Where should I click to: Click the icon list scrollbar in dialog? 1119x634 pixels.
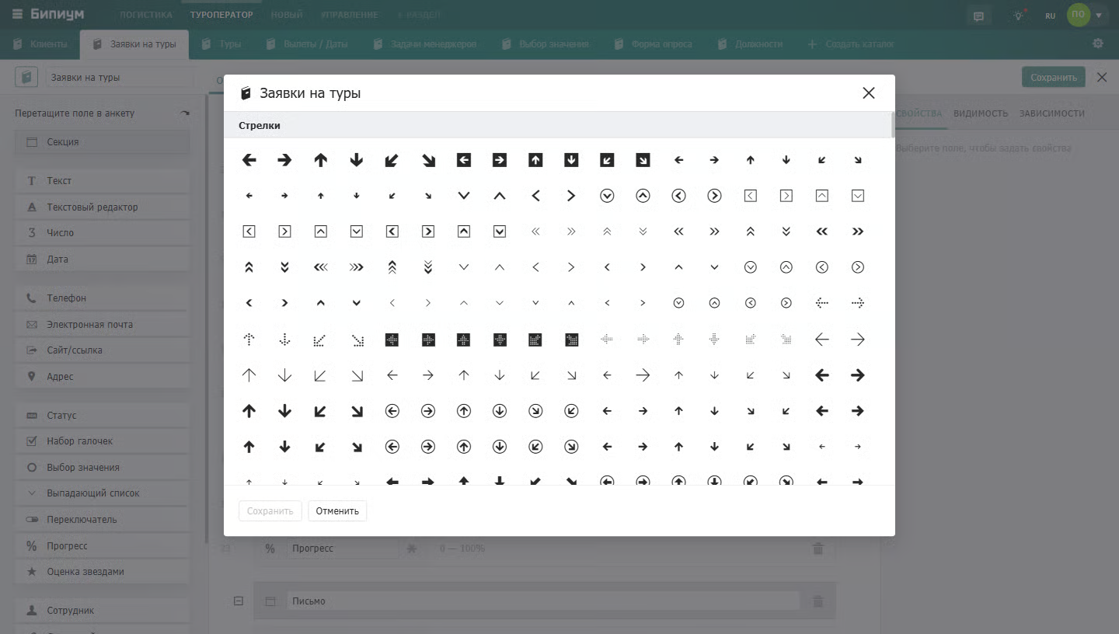point(892,125)
